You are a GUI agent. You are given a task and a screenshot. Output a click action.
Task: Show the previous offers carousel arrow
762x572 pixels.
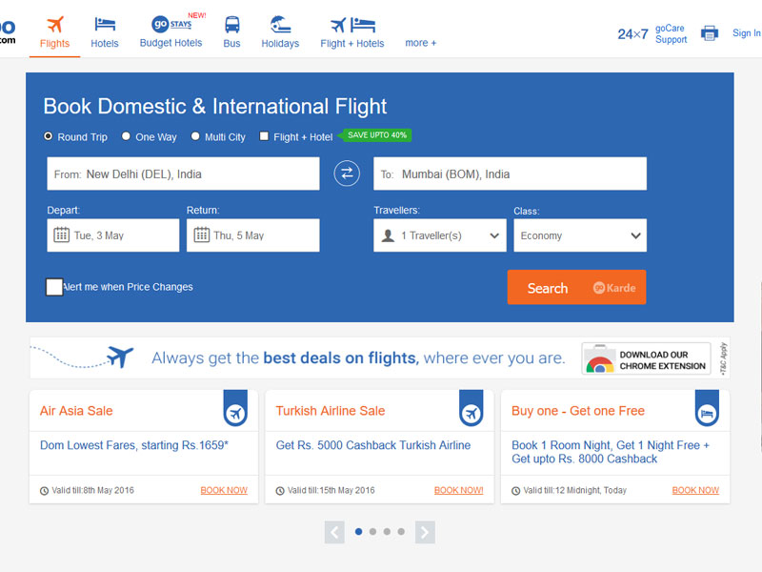[334, 532]
